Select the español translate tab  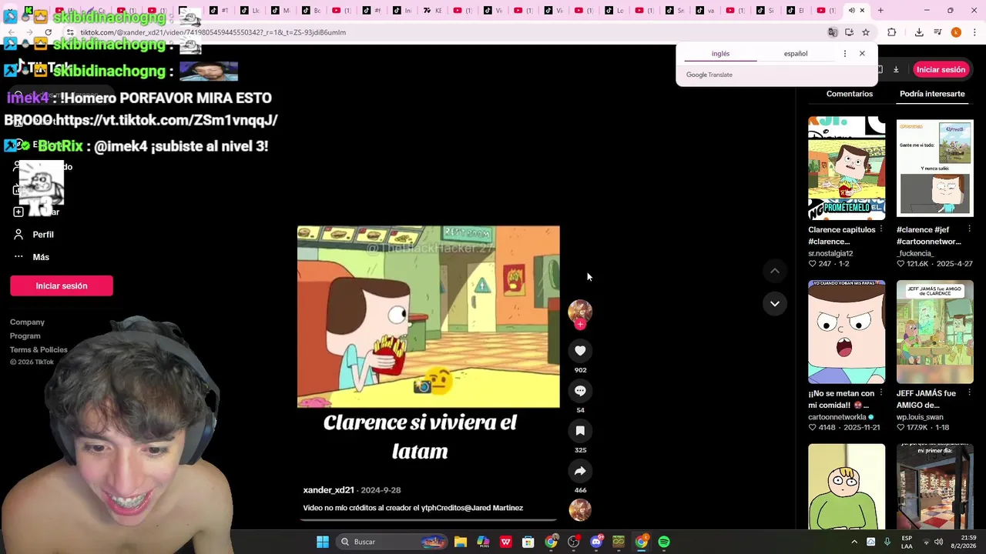coord(796,54)
